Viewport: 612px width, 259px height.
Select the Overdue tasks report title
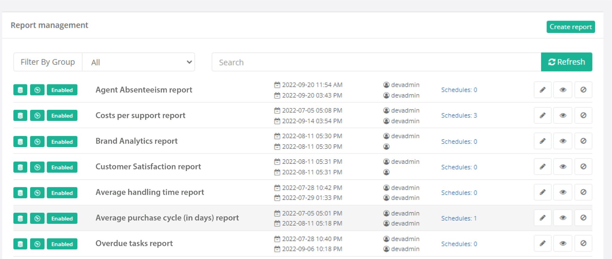[x=134, y=243]
